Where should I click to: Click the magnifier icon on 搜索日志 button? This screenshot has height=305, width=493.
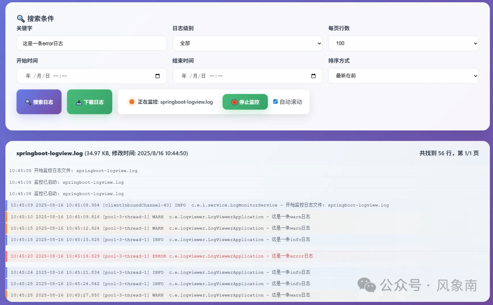point(28,102)
